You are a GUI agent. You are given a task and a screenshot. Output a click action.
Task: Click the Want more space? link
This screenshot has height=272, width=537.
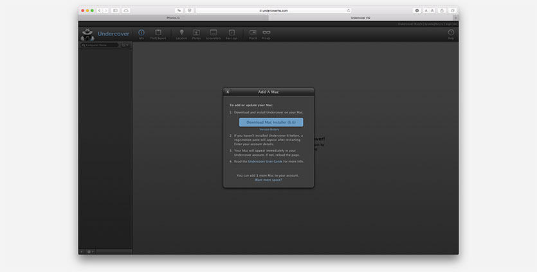(268, 180)
